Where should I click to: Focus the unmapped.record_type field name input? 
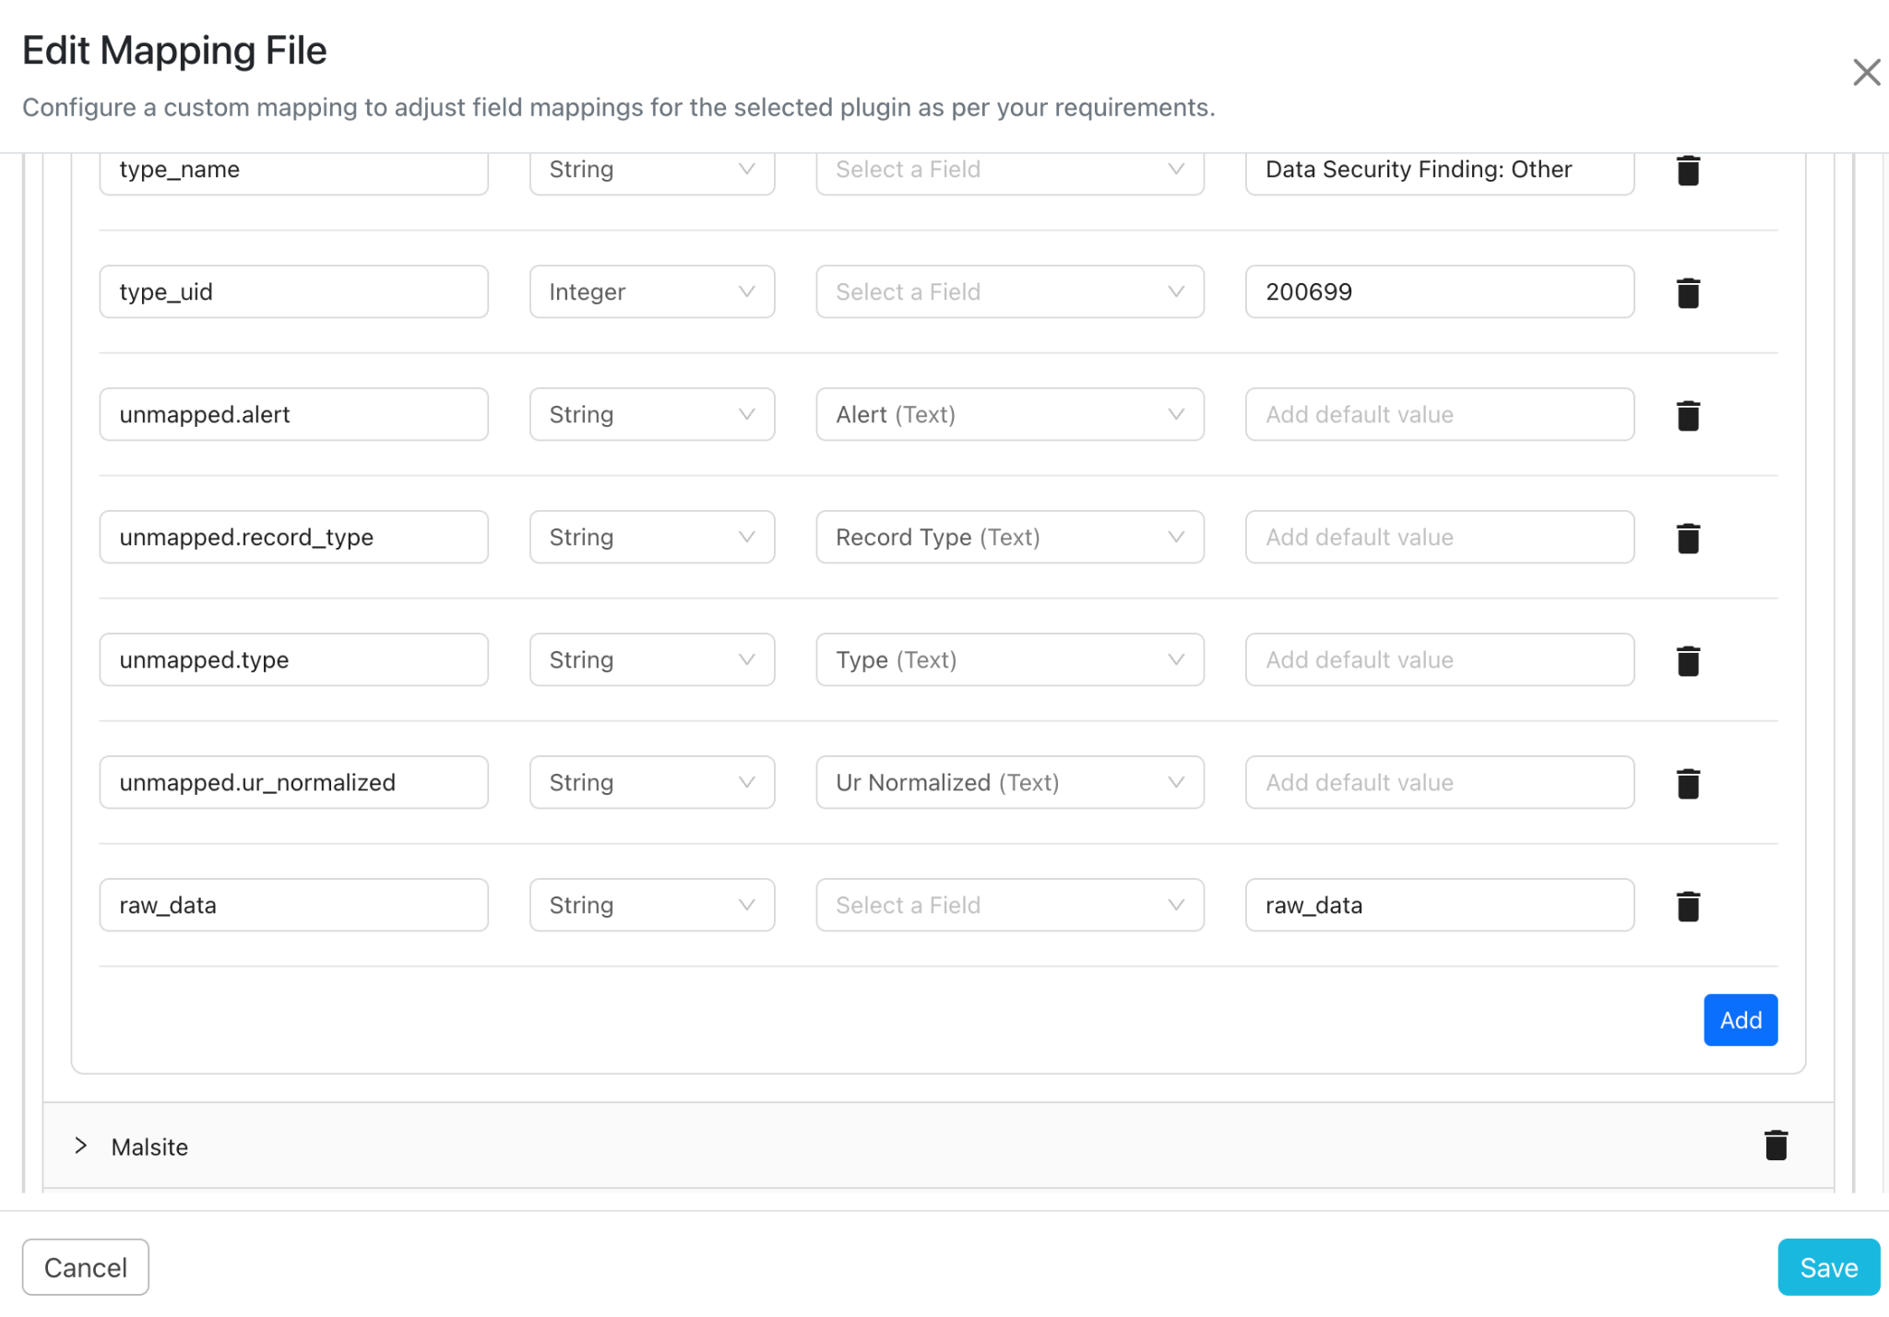293,537
